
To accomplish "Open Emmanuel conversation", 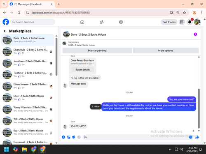I will click(28, 142).
